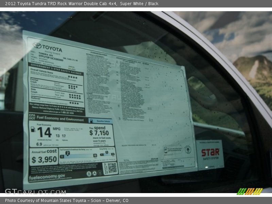The height and width of the screenshot is (204, 272).
Task: Click the barcode at the sticker bottom
Action: click(173, 167)
